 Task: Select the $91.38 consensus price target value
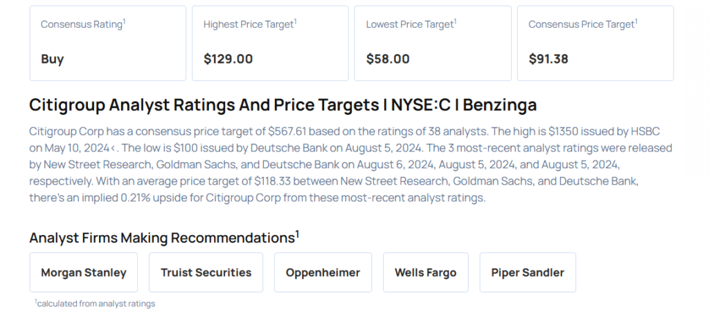[548, 59]
